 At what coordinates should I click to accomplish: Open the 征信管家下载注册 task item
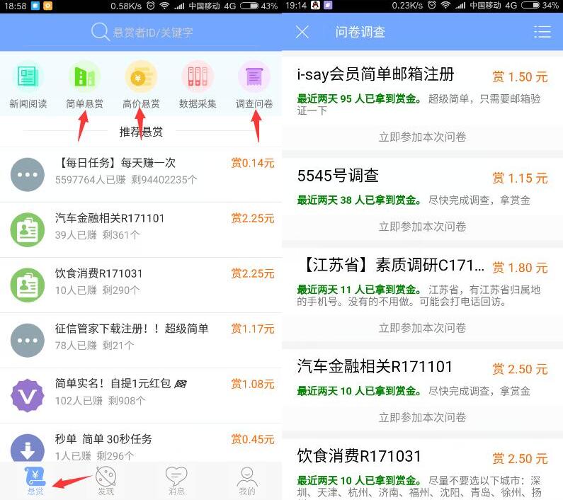(141, 336)
